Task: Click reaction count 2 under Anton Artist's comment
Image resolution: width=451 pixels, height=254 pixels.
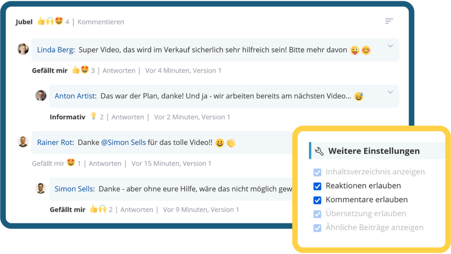Action: tap(101, 117)
